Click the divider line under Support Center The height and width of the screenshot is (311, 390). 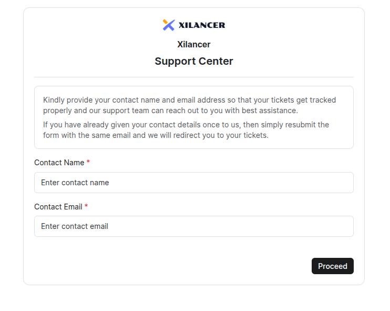[x=194, y=77]
